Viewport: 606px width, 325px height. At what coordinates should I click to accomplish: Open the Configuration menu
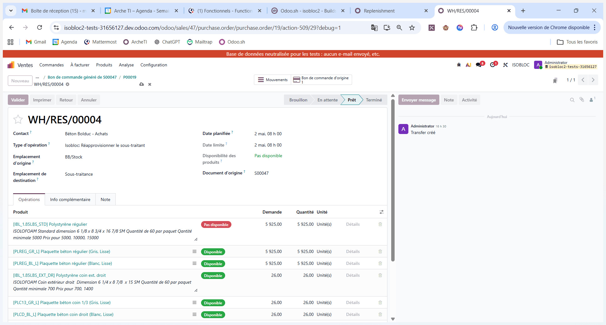click(154, 65)
